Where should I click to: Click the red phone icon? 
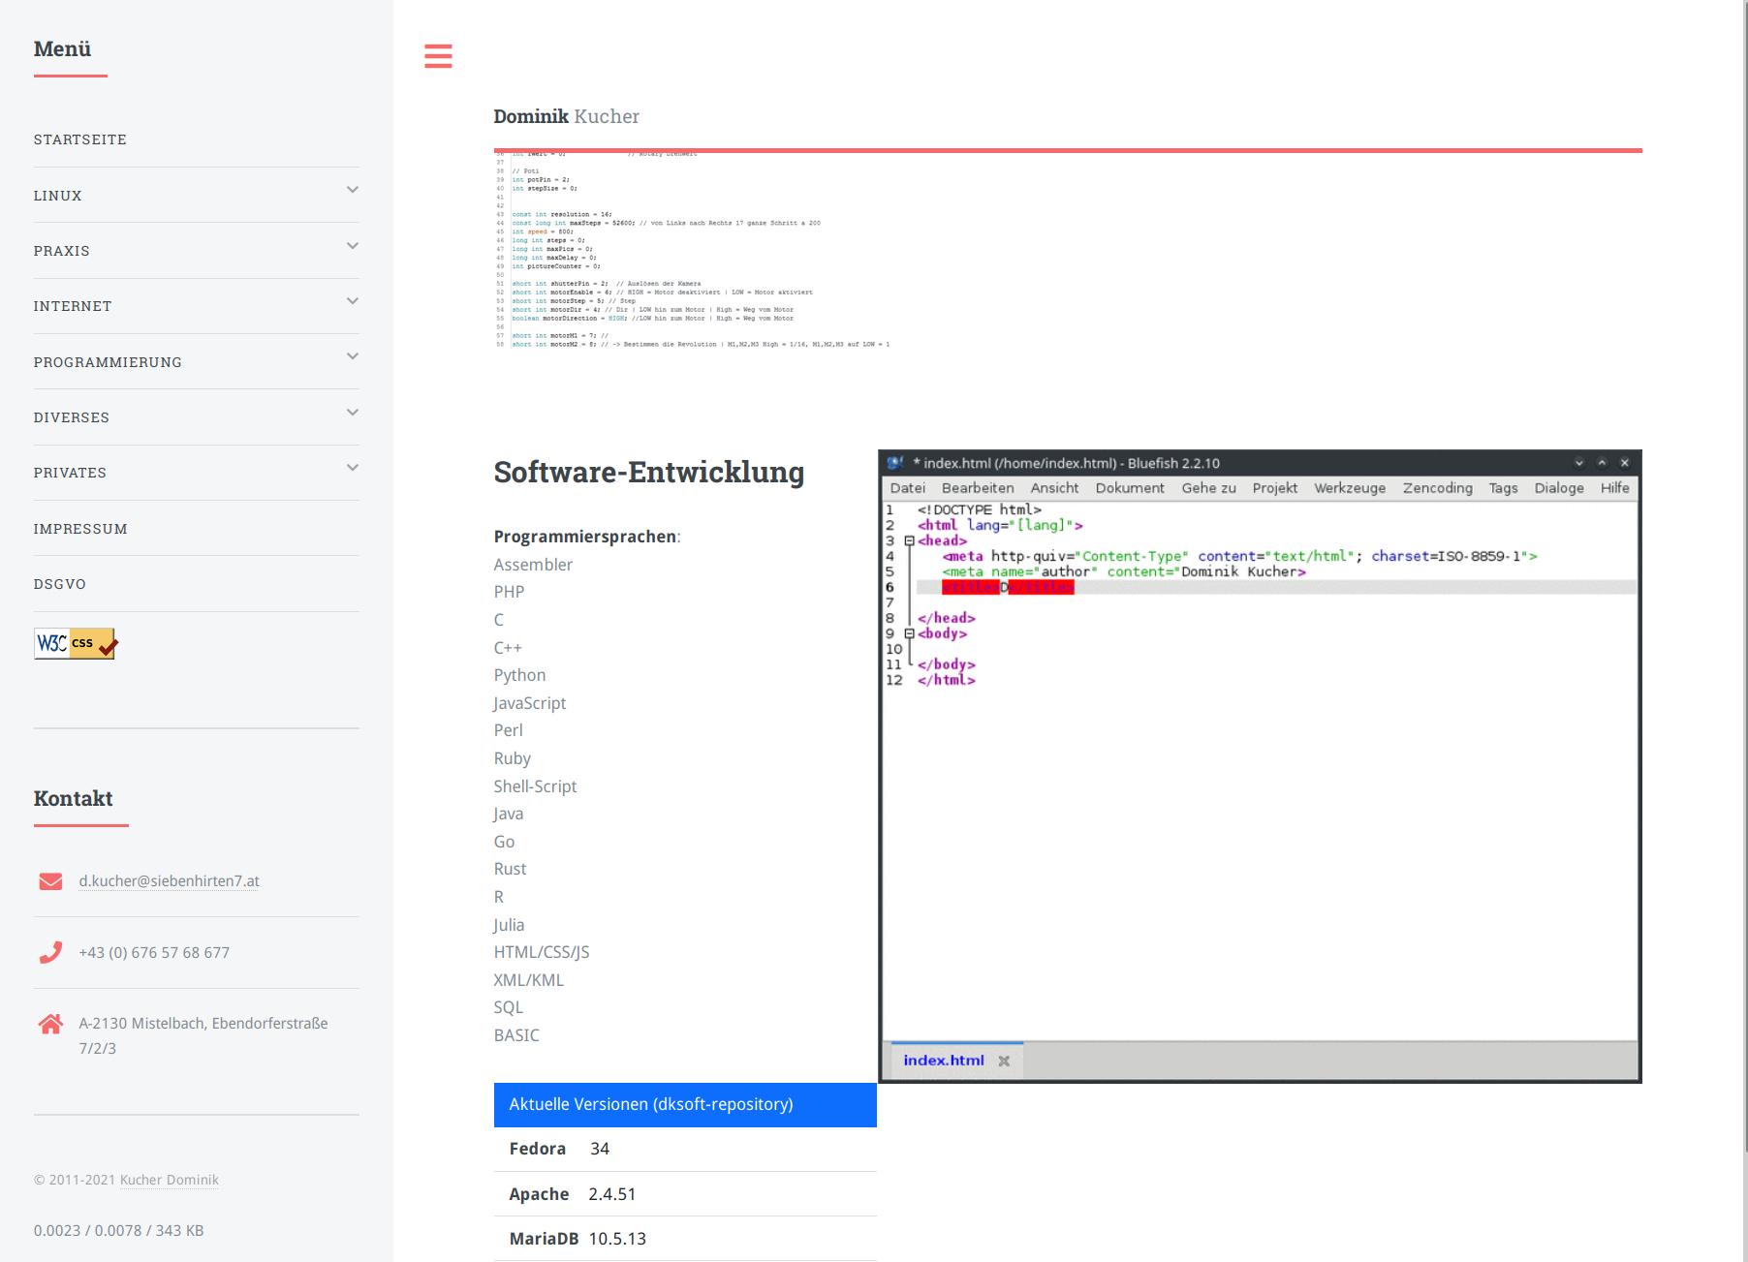coord(50,953)
